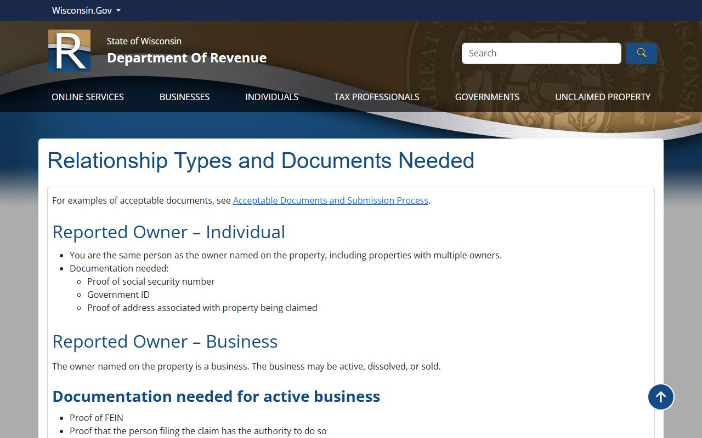Image resolution: width=702 pixels, height=438 pixels.
Task: Click the State of Wisconsin text
Action: click(144, 41)
